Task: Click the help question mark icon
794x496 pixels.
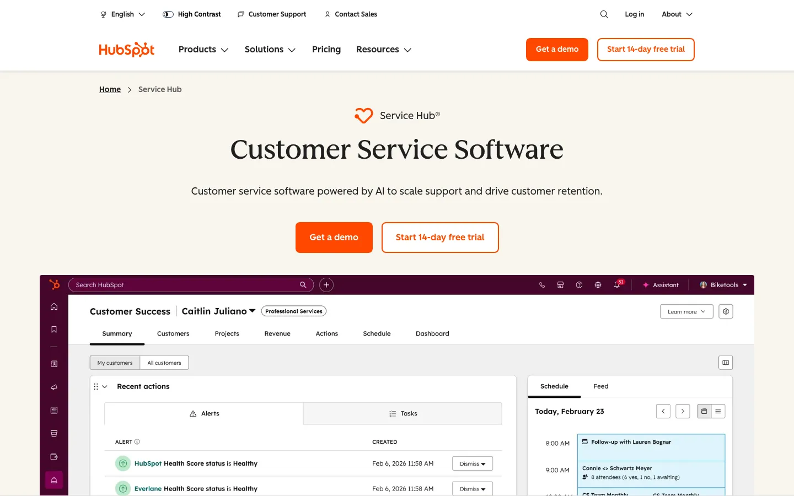Action: [x=579, y=285]
